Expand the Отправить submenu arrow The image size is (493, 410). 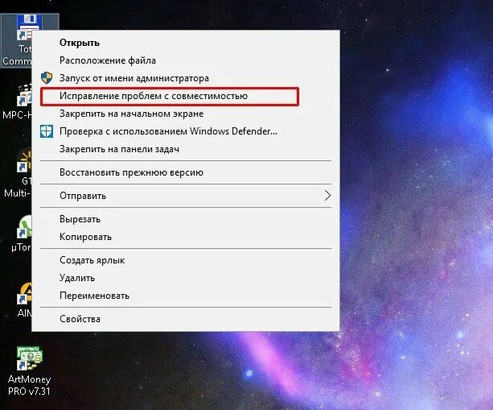pyautogui.click(x=327, y=196)
